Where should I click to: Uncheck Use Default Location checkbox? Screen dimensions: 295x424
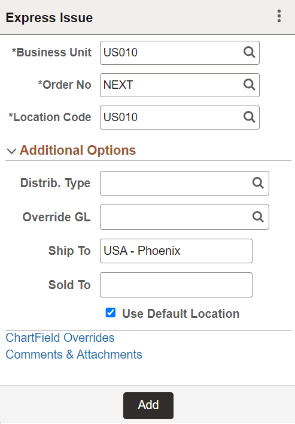tap(111, 312)
